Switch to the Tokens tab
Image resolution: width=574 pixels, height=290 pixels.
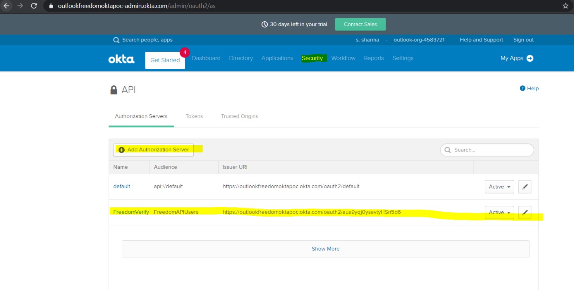click(194, 116)
